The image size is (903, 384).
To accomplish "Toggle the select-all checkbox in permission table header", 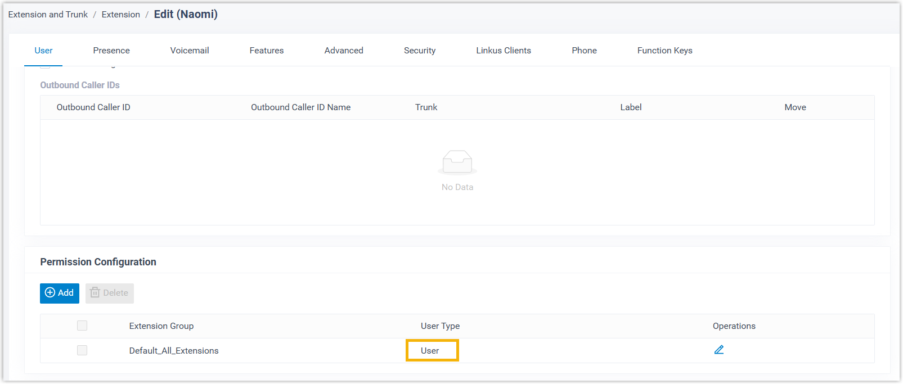I will pos(82,326).
